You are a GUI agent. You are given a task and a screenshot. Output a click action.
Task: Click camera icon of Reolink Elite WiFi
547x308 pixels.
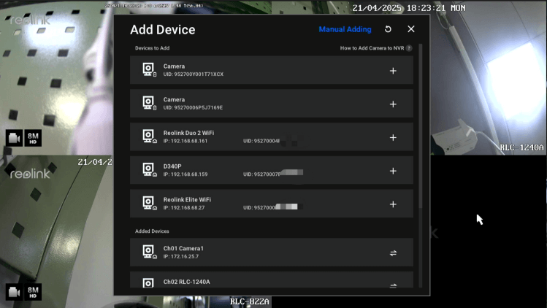tap(149, 204)
